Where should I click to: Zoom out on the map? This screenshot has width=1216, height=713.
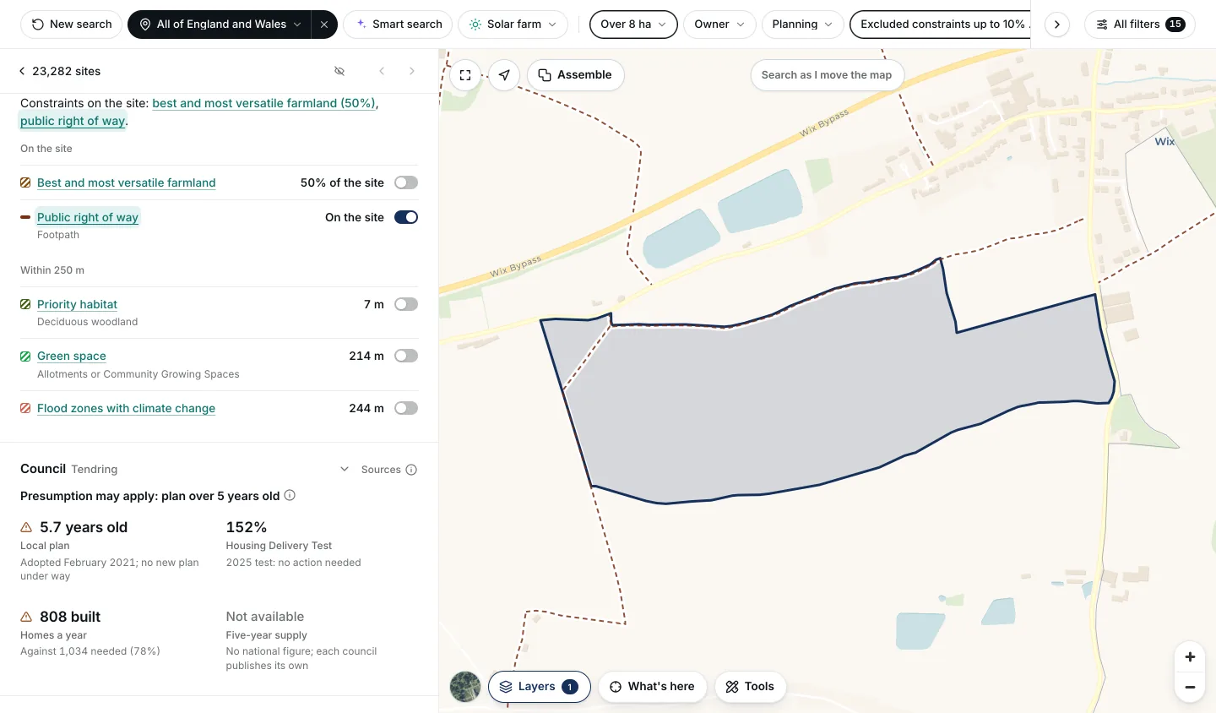(1190, 687)
